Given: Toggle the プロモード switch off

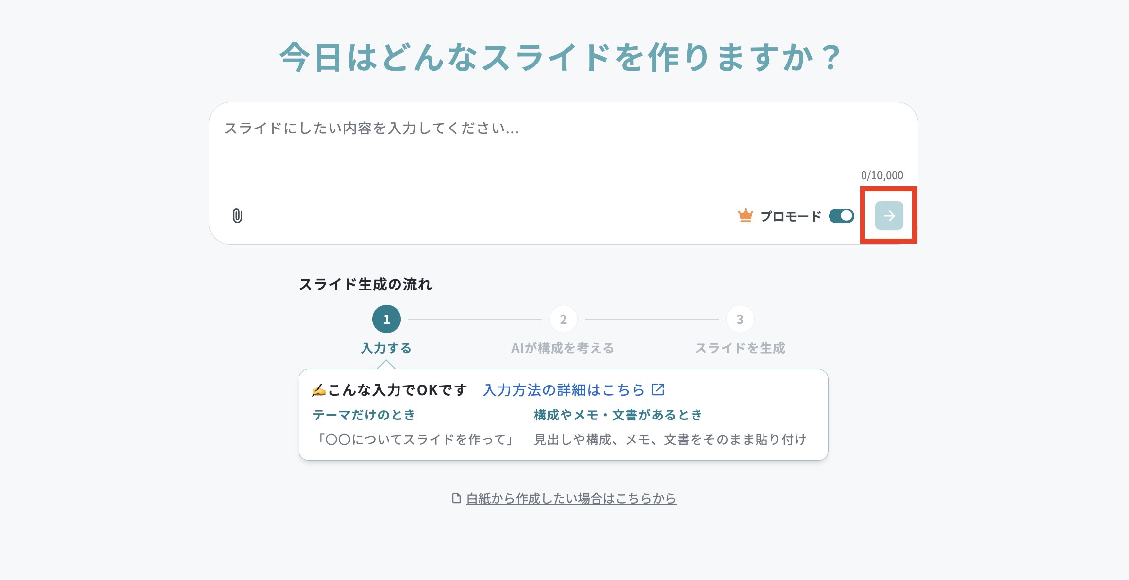Looking at the screenshot, I should (x=841, y=216).
